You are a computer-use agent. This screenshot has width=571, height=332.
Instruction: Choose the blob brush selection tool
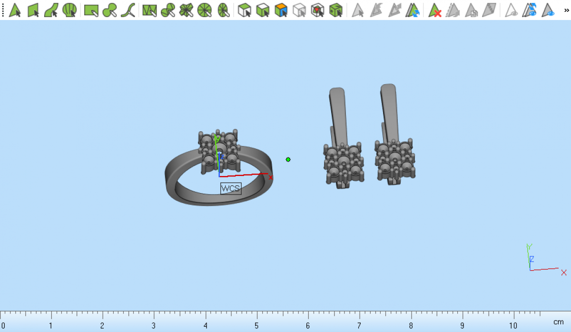coord(110,10)
